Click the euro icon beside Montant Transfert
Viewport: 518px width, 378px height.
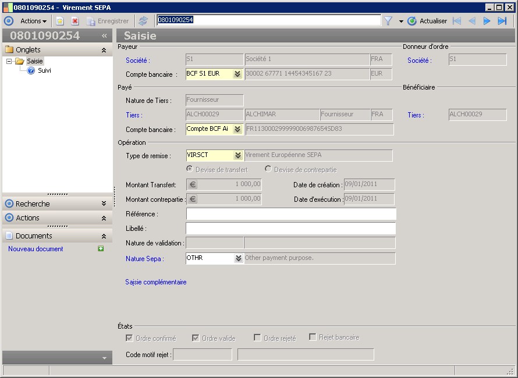pyautogui.click(x=193, y=184)
